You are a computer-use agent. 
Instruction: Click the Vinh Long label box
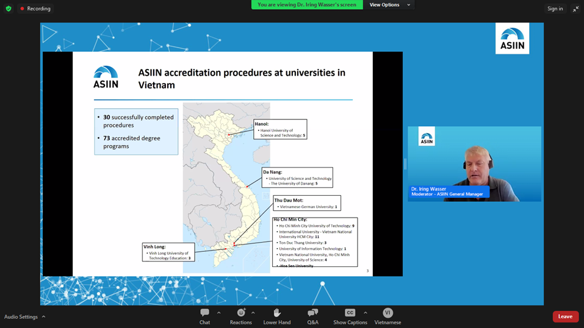(168, 252)
